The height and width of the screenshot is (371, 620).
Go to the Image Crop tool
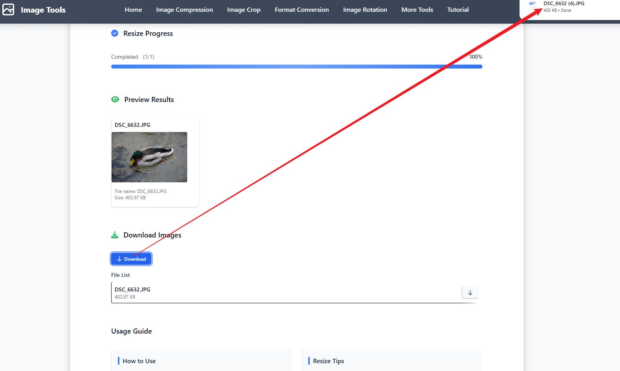tap(244, 9)
